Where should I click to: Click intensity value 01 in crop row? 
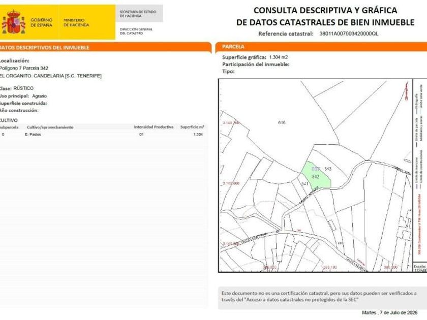(x=141, y=135)
